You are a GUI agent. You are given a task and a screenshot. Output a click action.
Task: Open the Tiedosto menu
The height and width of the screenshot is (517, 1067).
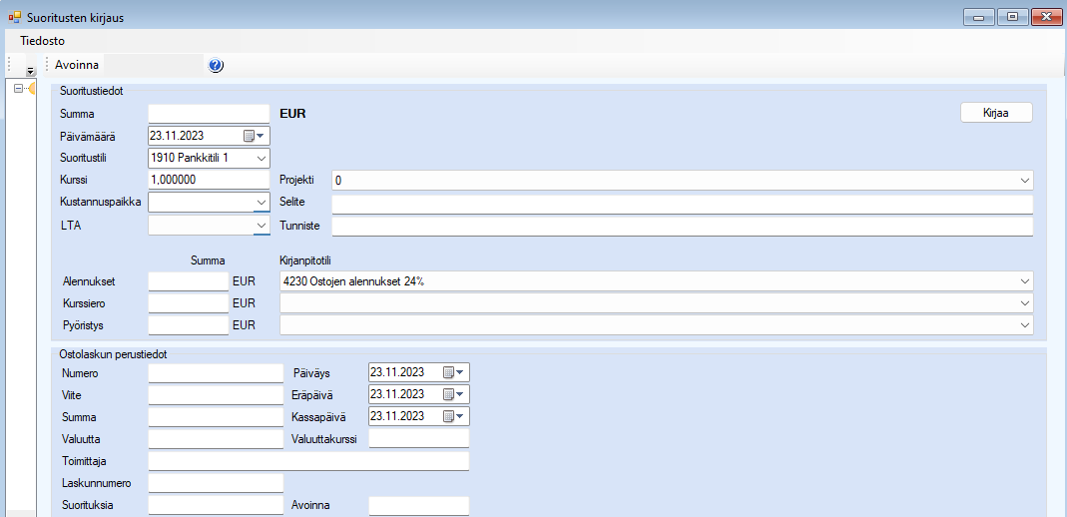[x=42, y=41]
